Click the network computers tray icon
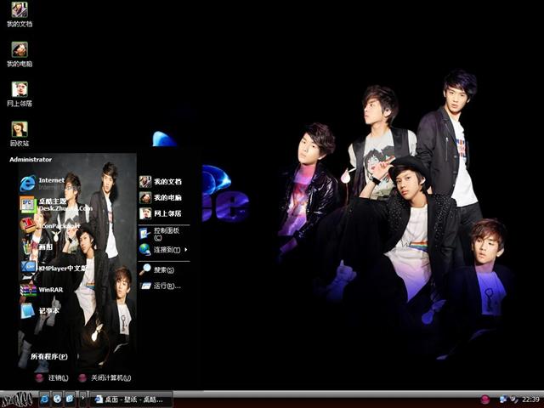544x408 pixels. click(x=502, y=399)
